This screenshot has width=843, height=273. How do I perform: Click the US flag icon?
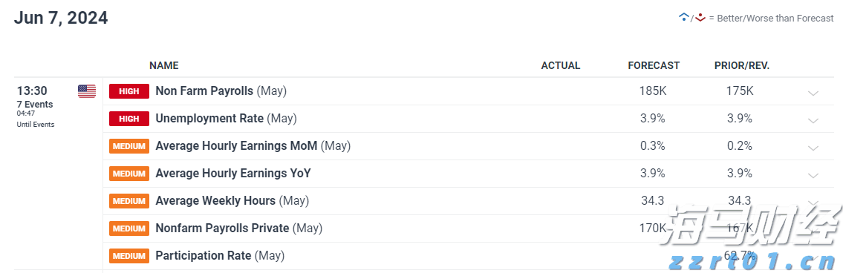(x=87, y=91)
